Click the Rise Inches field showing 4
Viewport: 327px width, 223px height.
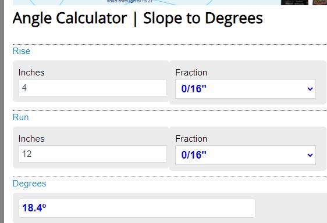[93, 88]
